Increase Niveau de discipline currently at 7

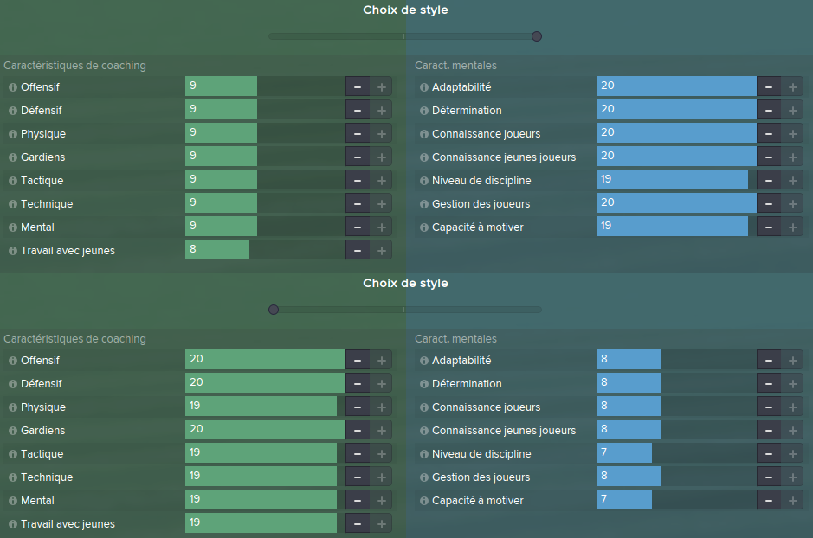793,453
